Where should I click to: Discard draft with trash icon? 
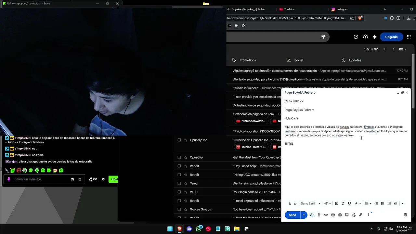pyautogui.click(x=406, y=215)
